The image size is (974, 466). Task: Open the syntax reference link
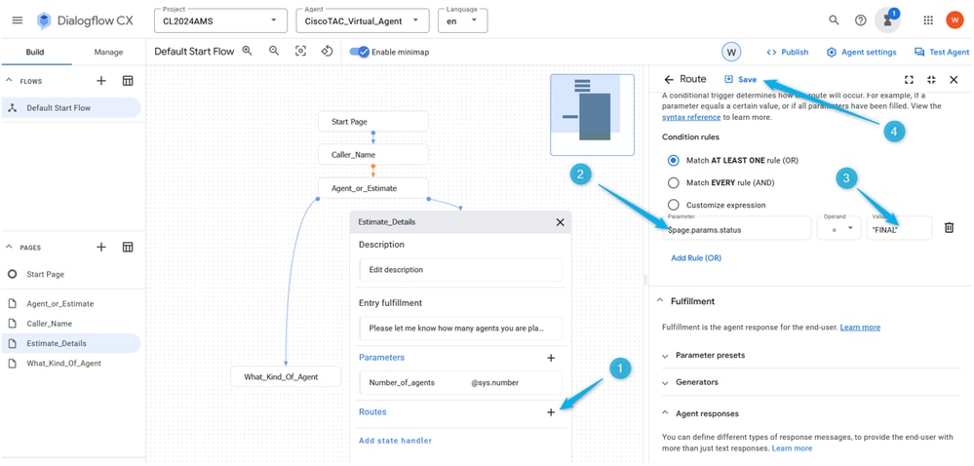point(691,117)
